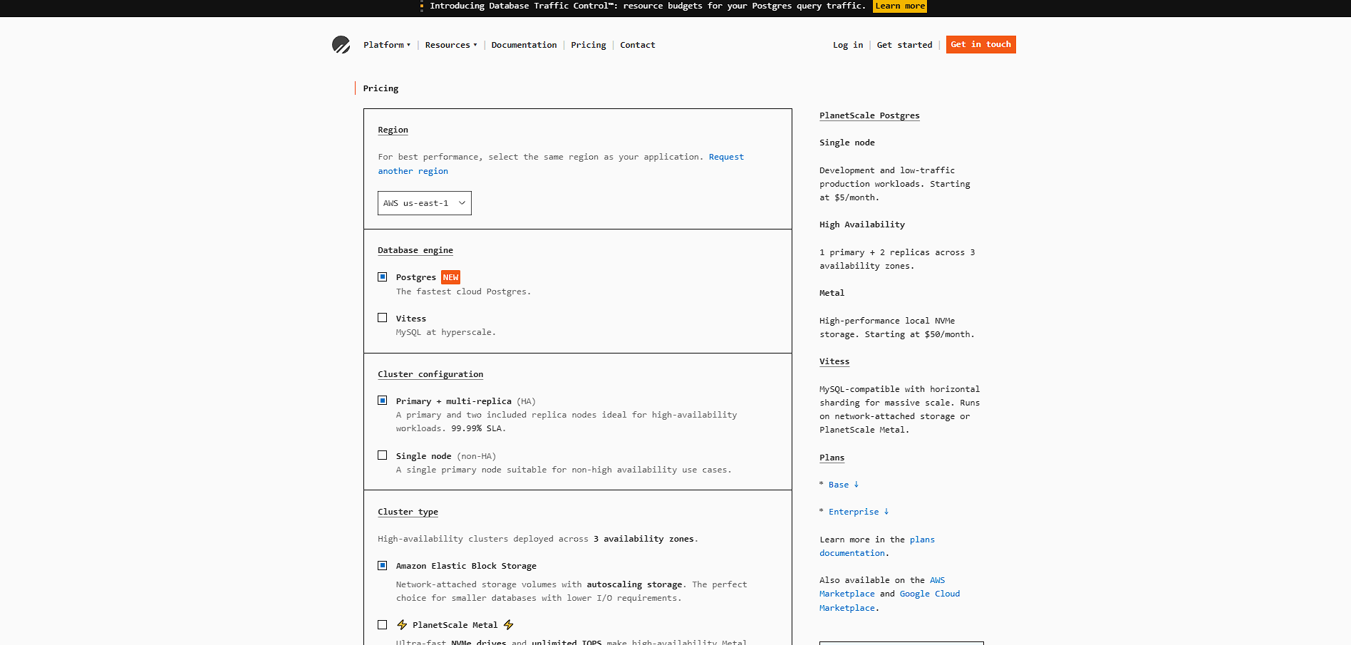Click the lightning bolt after PlanetScale Metal
1351x645 pixels.
[508, 625]
